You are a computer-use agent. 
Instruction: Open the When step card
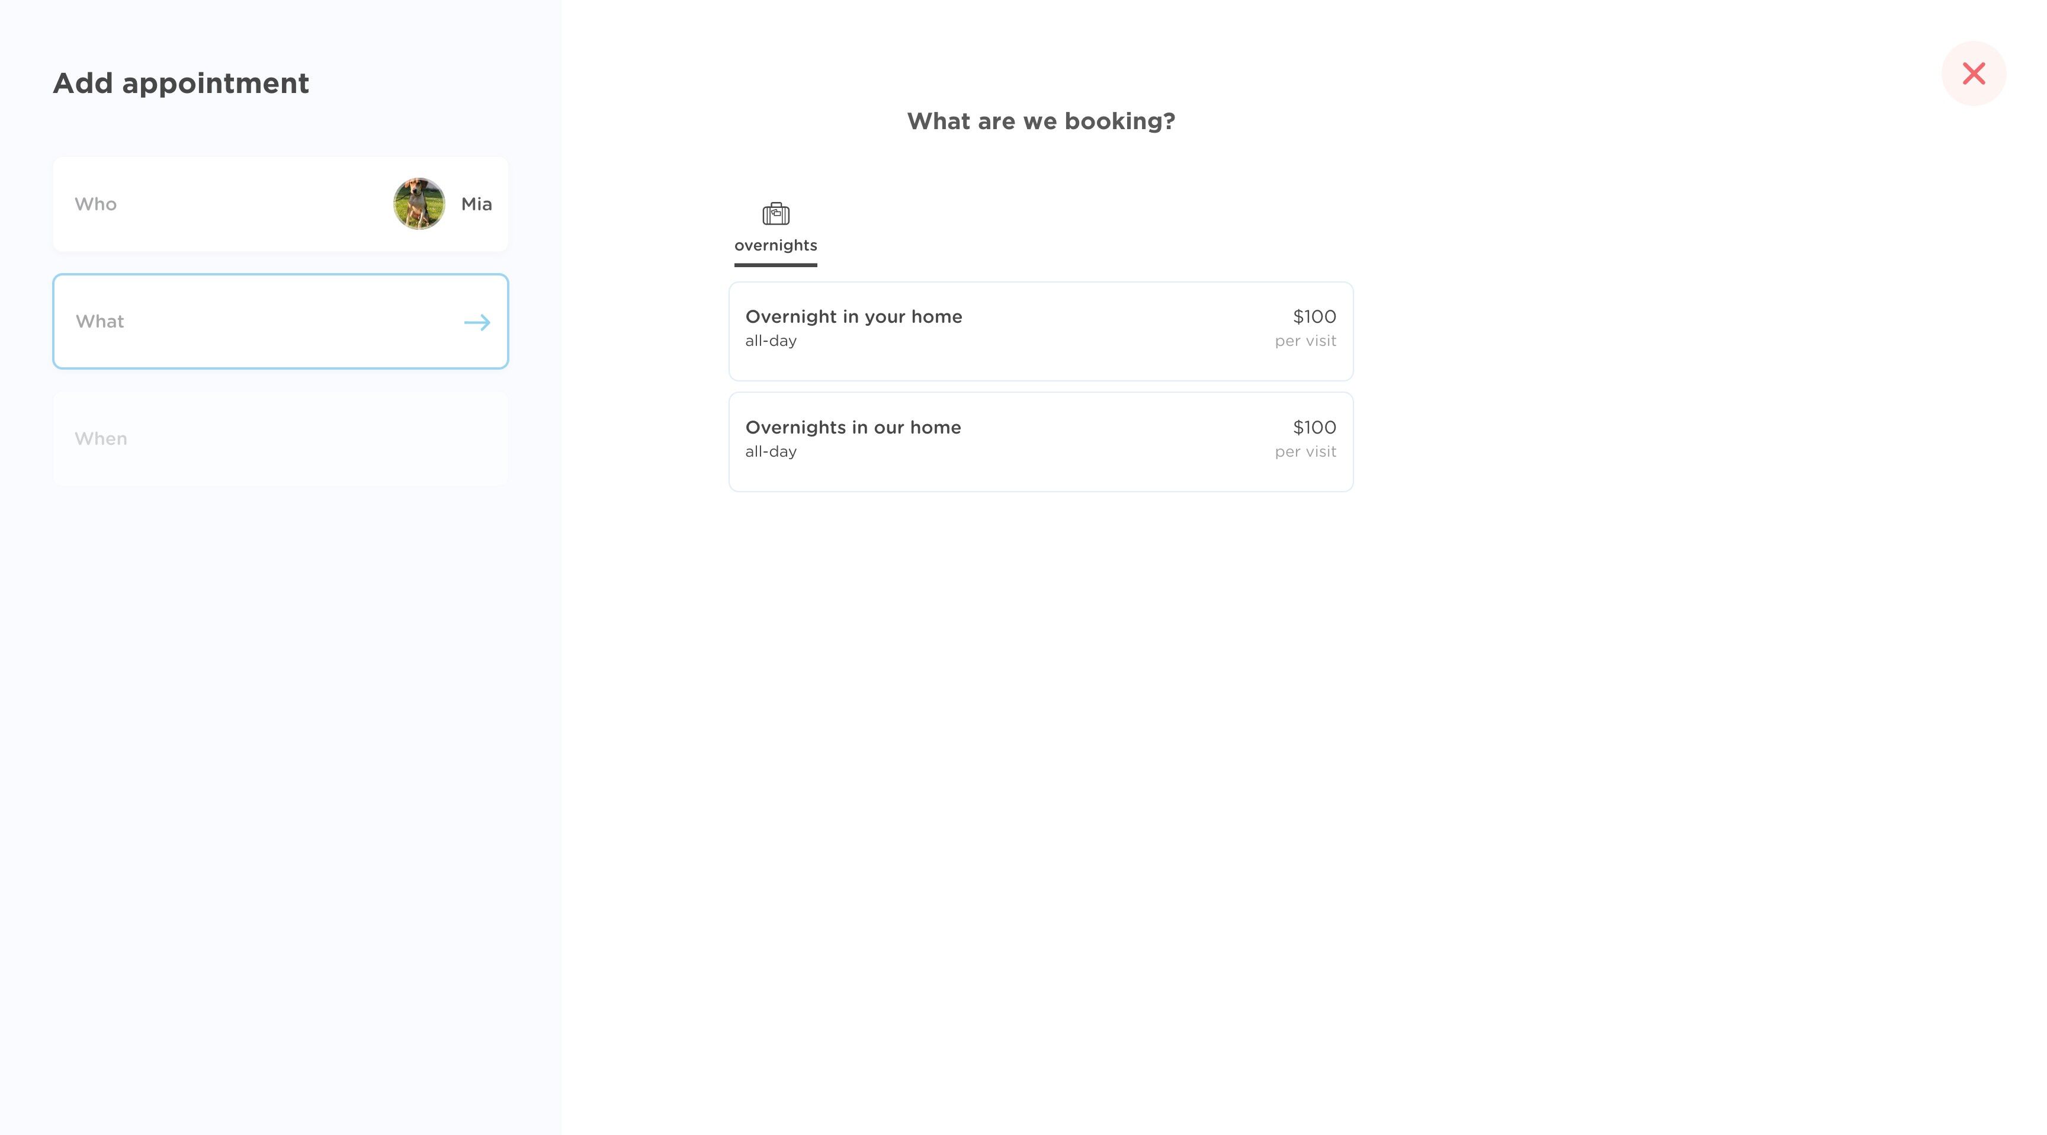pos(280,439)
